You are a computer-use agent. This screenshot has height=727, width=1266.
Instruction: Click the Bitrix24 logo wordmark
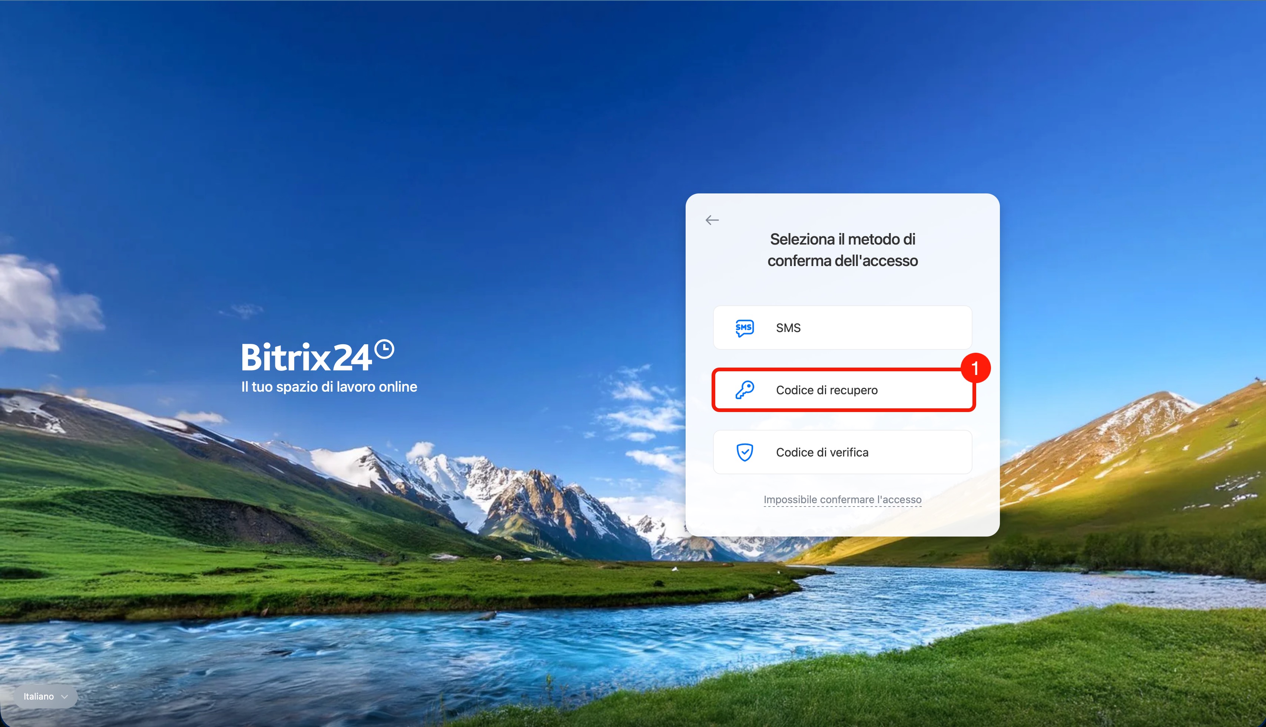pos(306,358)
